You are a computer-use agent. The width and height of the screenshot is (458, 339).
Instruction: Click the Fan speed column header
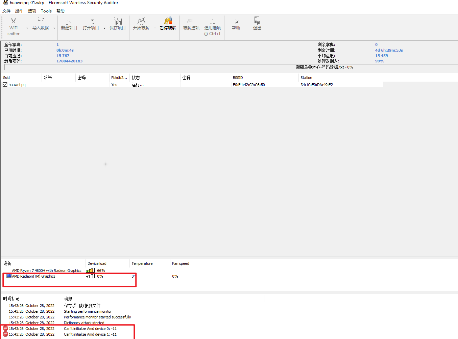pyautogui.click(x=195, y=263)
